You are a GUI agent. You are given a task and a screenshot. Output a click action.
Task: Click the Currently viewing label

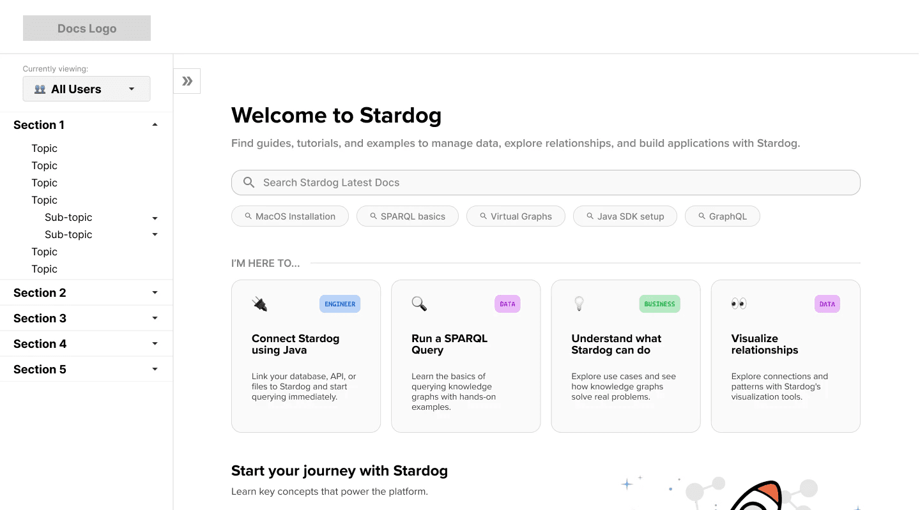[x=56, y=69]
